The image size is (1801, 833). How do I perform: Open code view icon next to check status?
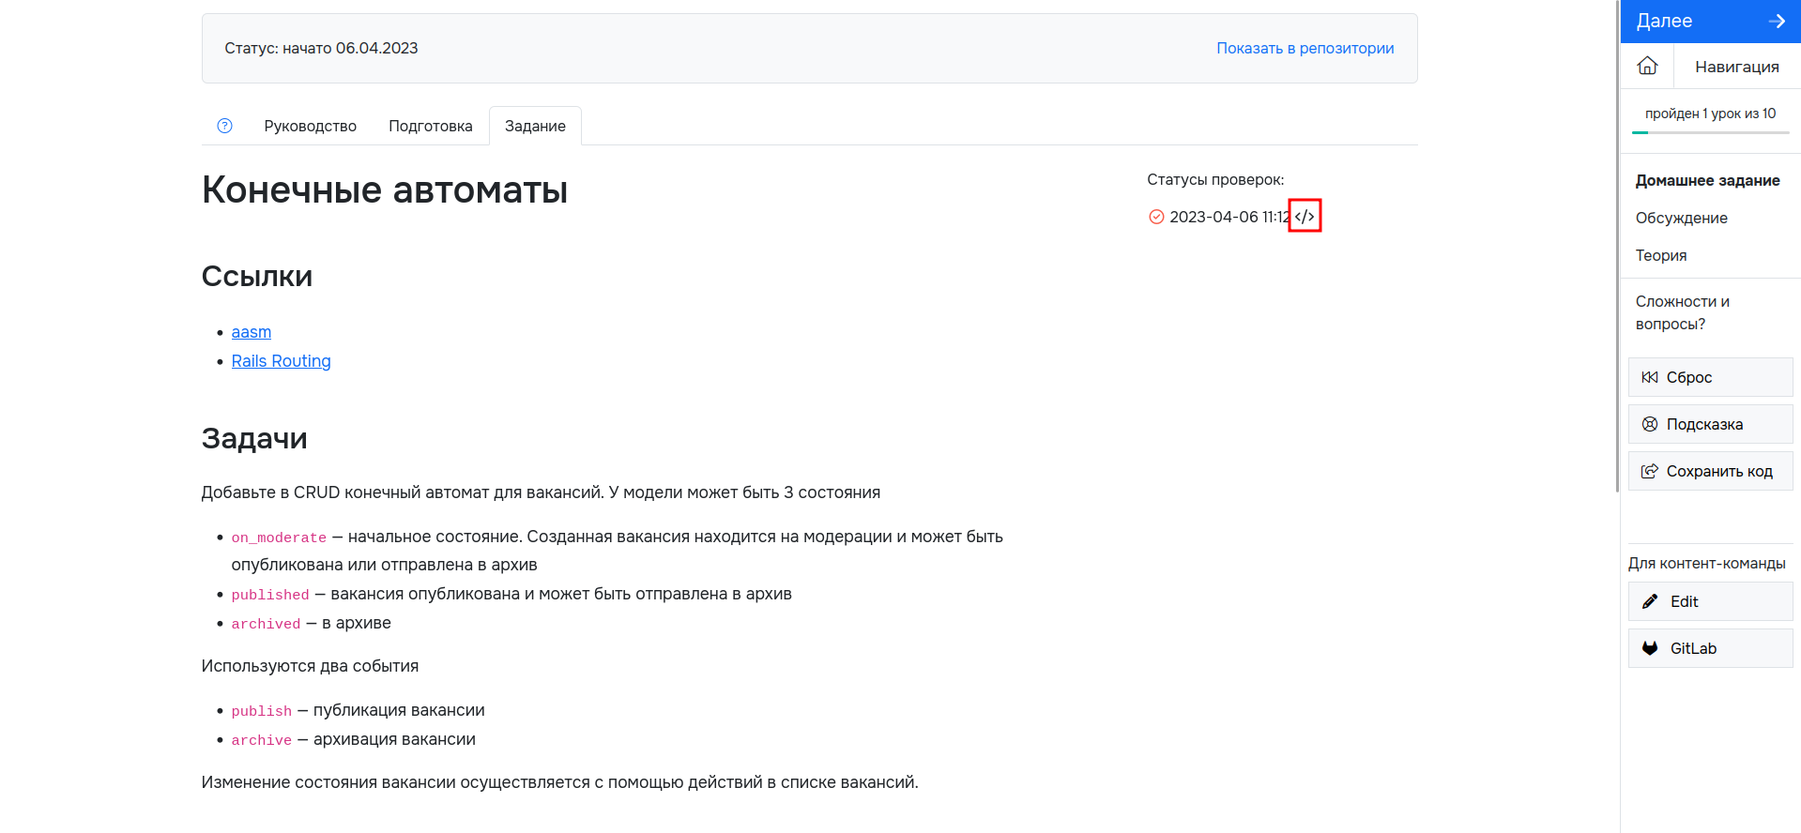tap(1305, 217)
